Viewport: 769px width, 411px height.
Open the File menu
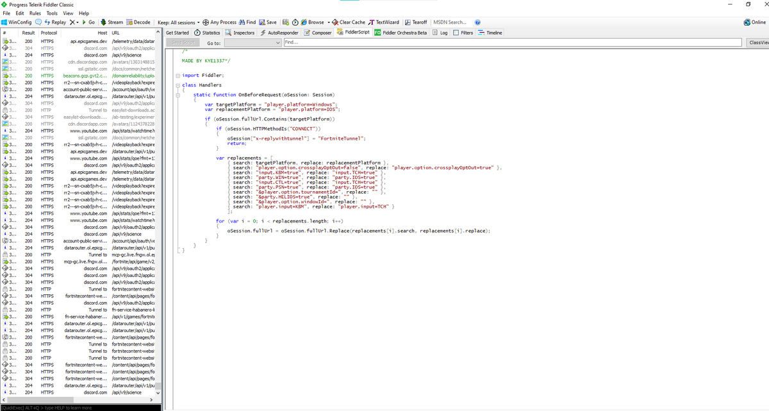pyautogui.click(x=8, y=13)
